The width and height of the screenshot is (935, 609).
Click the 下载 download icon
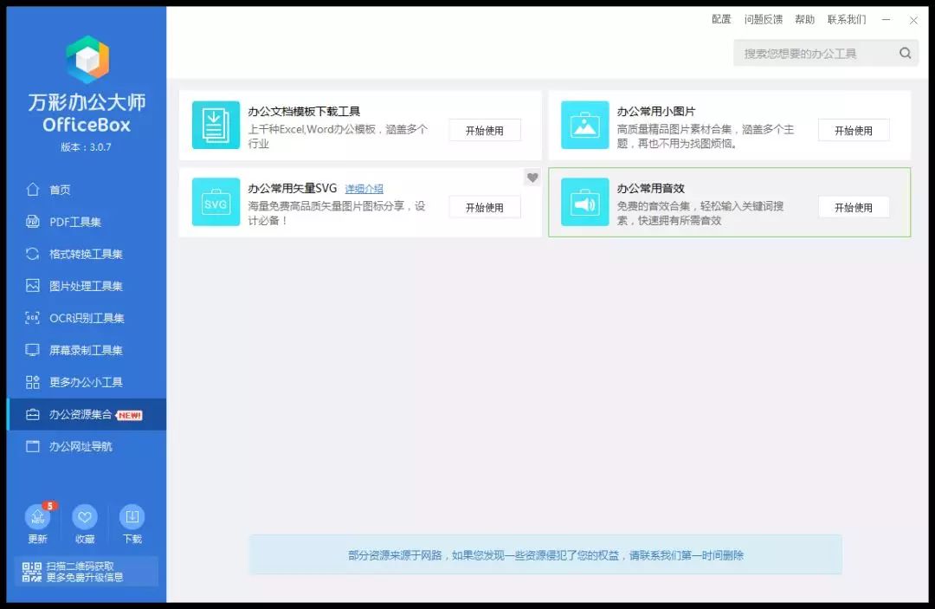pyautogui.click(x=132, y=518)
